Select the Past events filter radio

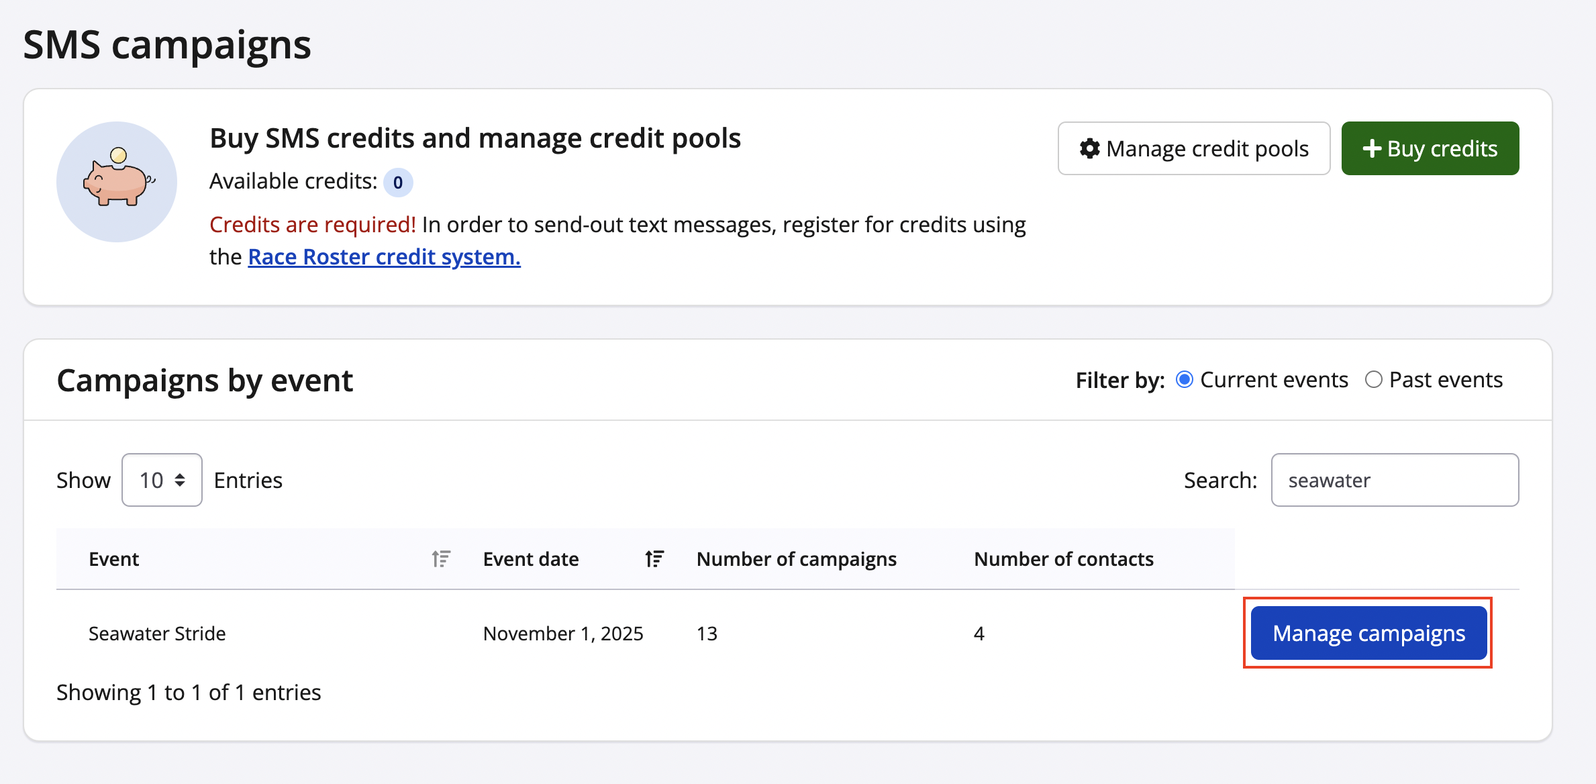[x=1373, y=380]
